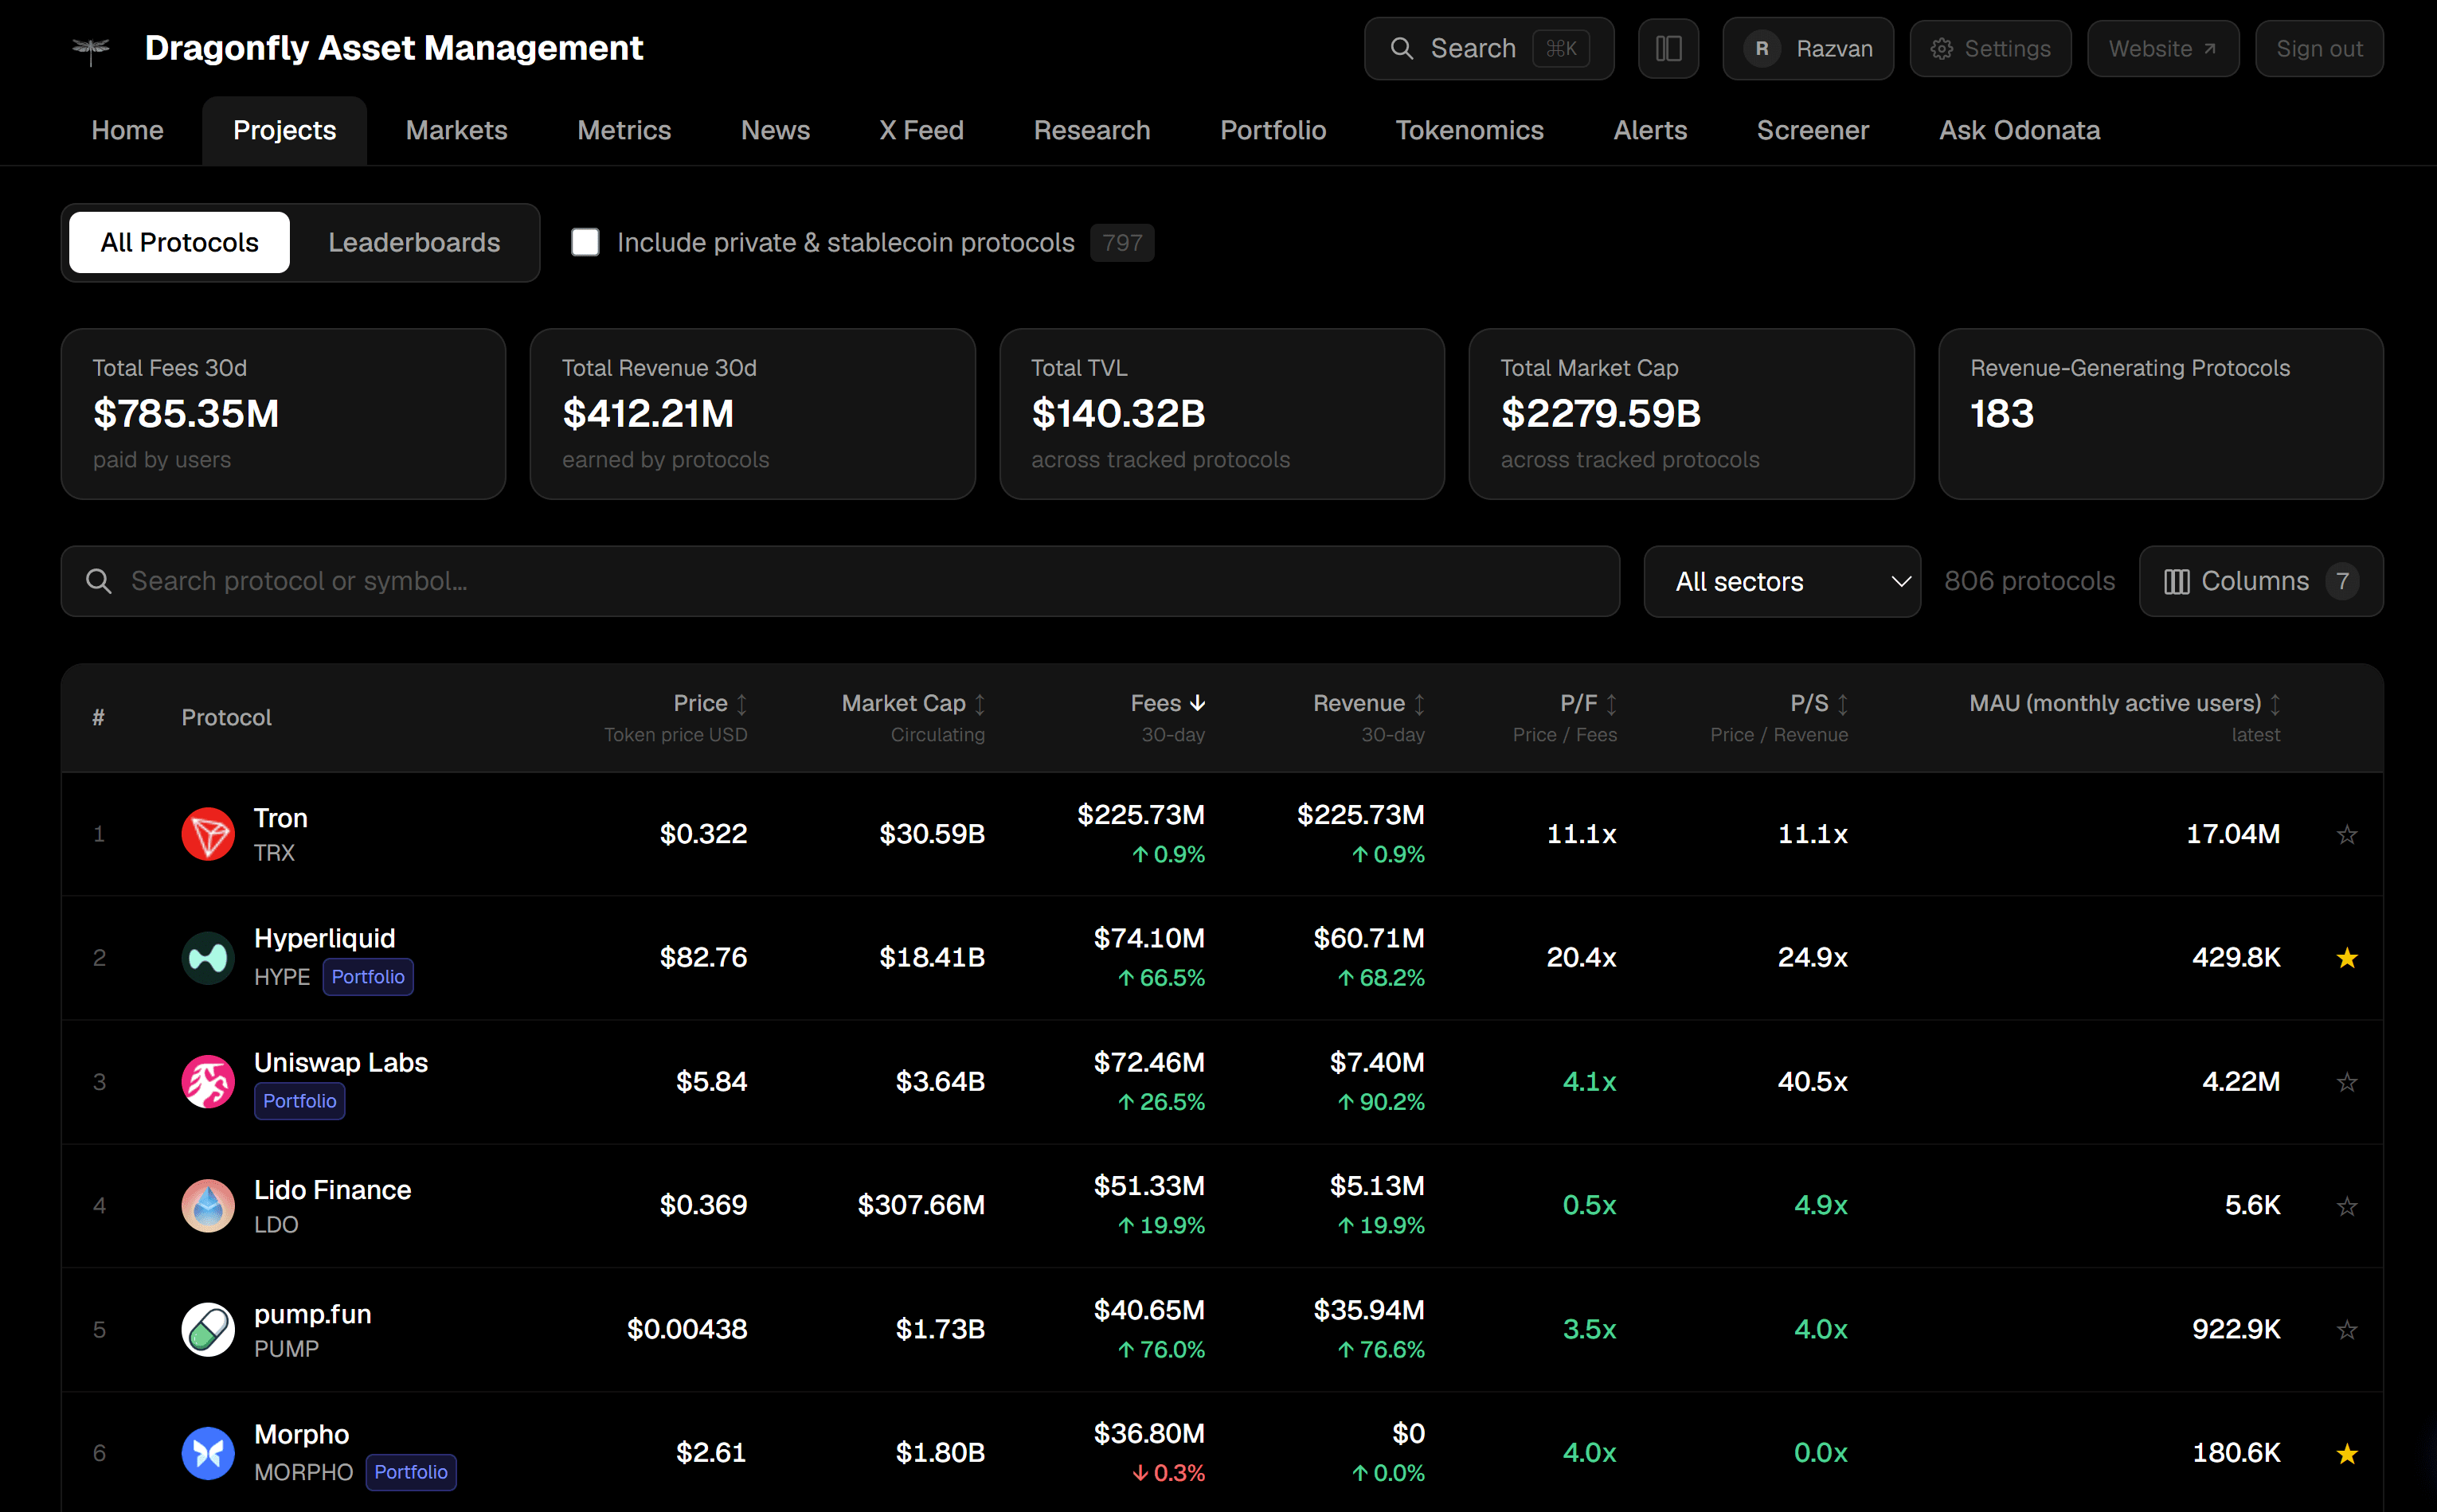Viewport: 2437px width, 1512px height.
Task: Sort by Revenue column arrows
Action: 1419,704
